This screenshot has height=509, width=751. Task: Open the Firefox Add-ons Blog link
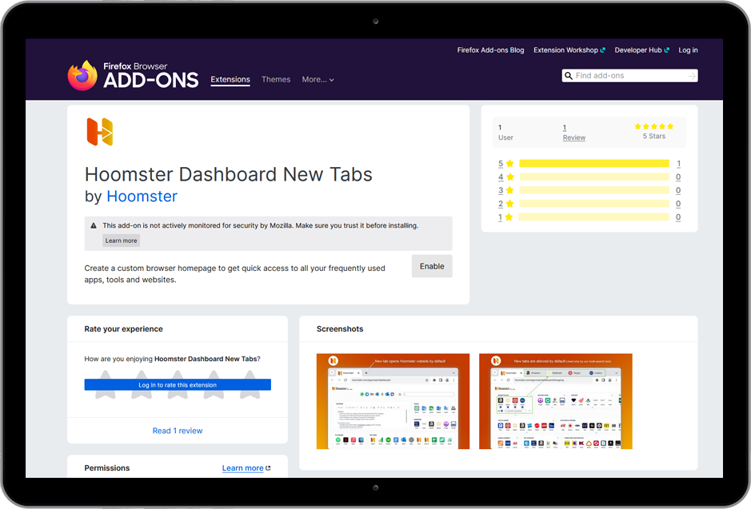(x=490, y=50)
